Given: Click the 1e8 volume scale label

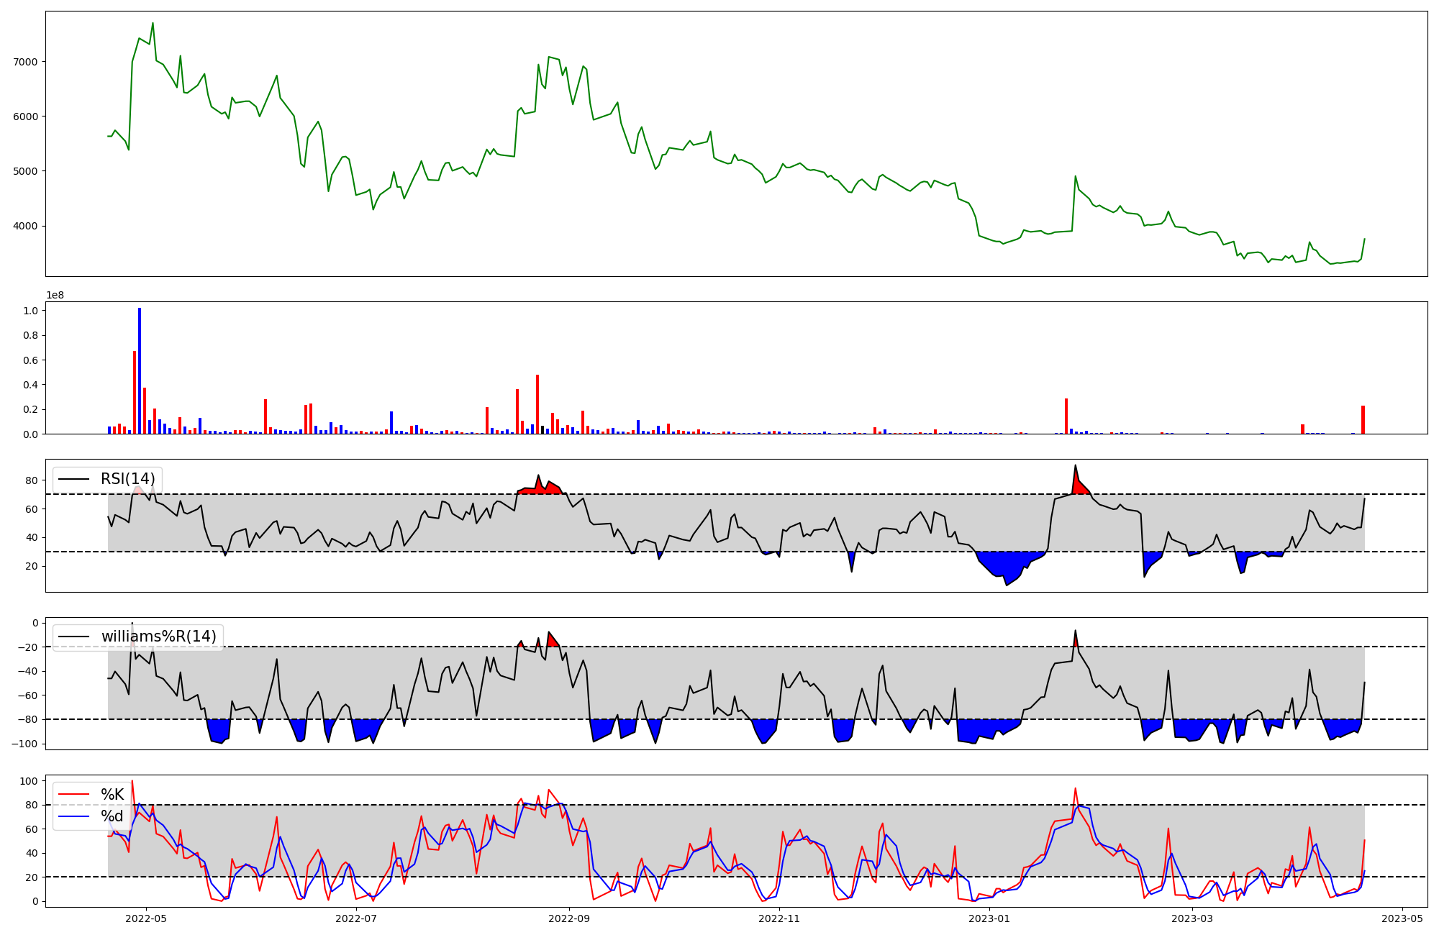Looking at the screenshot, I should [55, 295].
